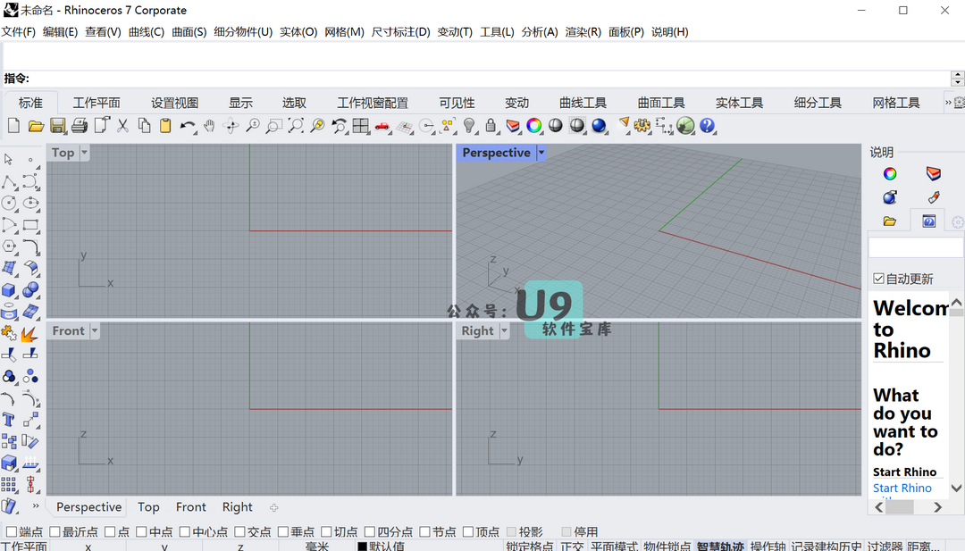
Task: Add new viewport tab plus icon
Action: pos(274,507)
